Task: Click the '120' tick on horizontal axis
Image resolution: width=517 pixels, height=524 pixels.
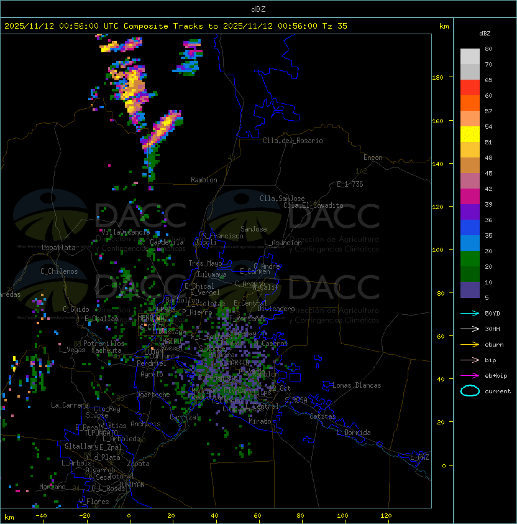Action: pyautogui.click(x=386, y=516)
